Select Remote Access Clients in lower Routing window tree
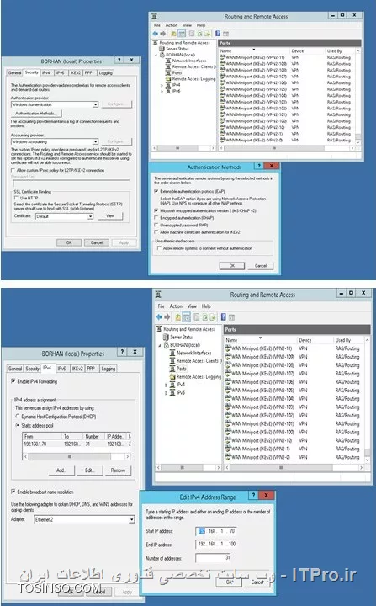Viewport: 376px width, 606px height. click(x=198, y=360)
